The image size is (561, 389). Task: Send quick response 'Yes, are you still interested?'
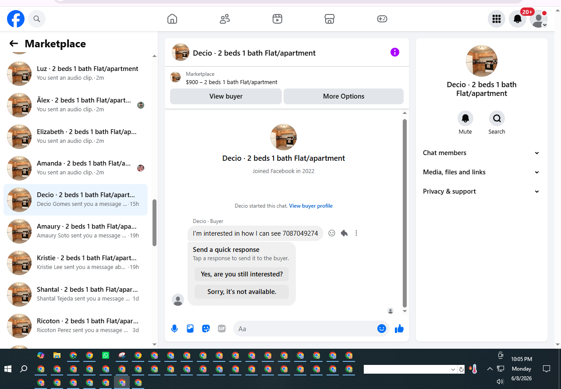242,274
